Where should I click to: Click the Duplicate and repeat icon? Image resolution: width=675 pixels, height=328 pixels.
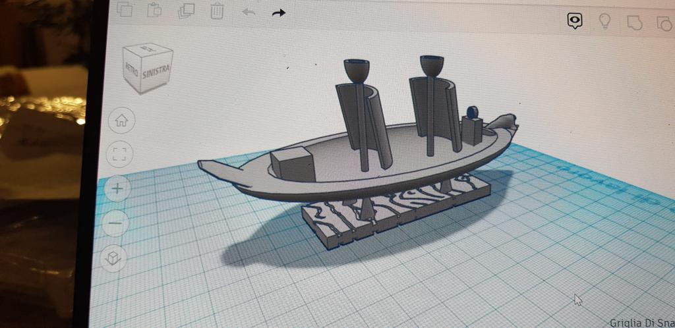click(x=186, y=11)
